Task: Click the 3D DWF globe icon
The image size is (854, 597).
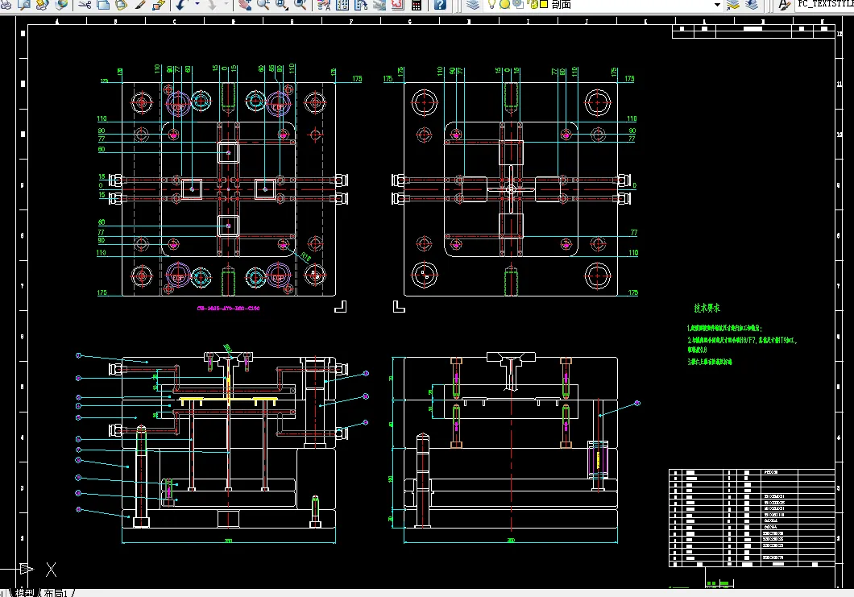Action: click(x=61, y=4)
